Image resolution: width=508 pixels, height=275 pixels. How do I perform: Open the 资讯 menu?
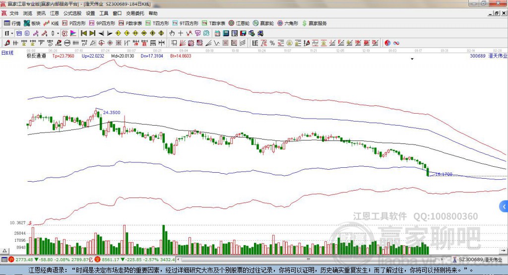click(x=41, y=13)
